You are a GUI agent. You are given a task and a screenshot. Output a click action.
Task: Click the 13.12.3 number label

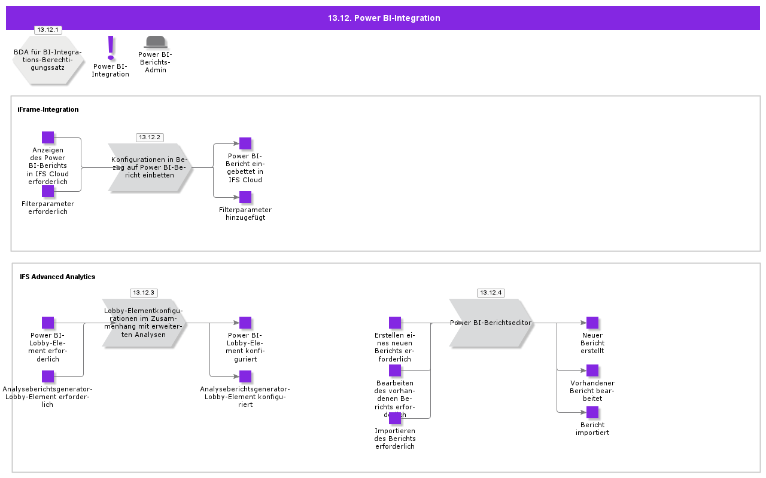[144, 293]
